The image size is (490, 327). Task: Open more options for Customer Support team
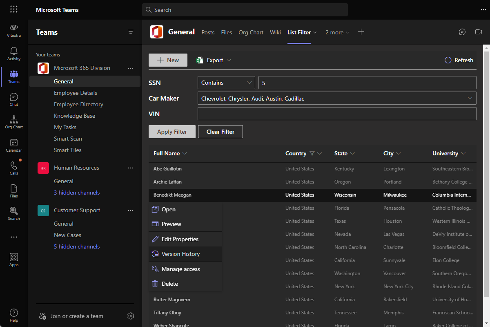131,211
